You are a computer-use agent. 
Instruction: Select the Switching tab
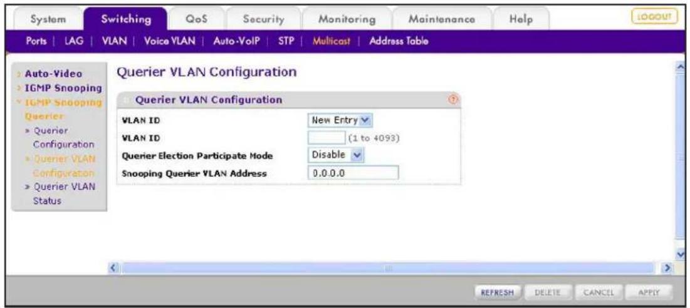pyautogui.click(x=126, y=19)
